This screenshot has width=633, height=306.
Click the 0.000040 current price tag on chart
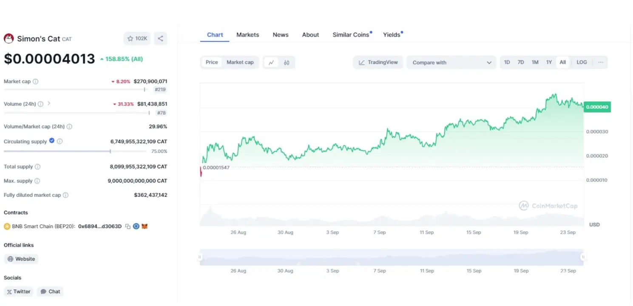click(597, 107)
